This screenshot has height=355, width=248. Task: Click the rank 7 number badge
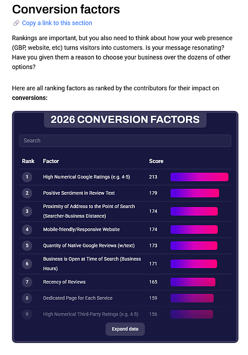(27, 282)
